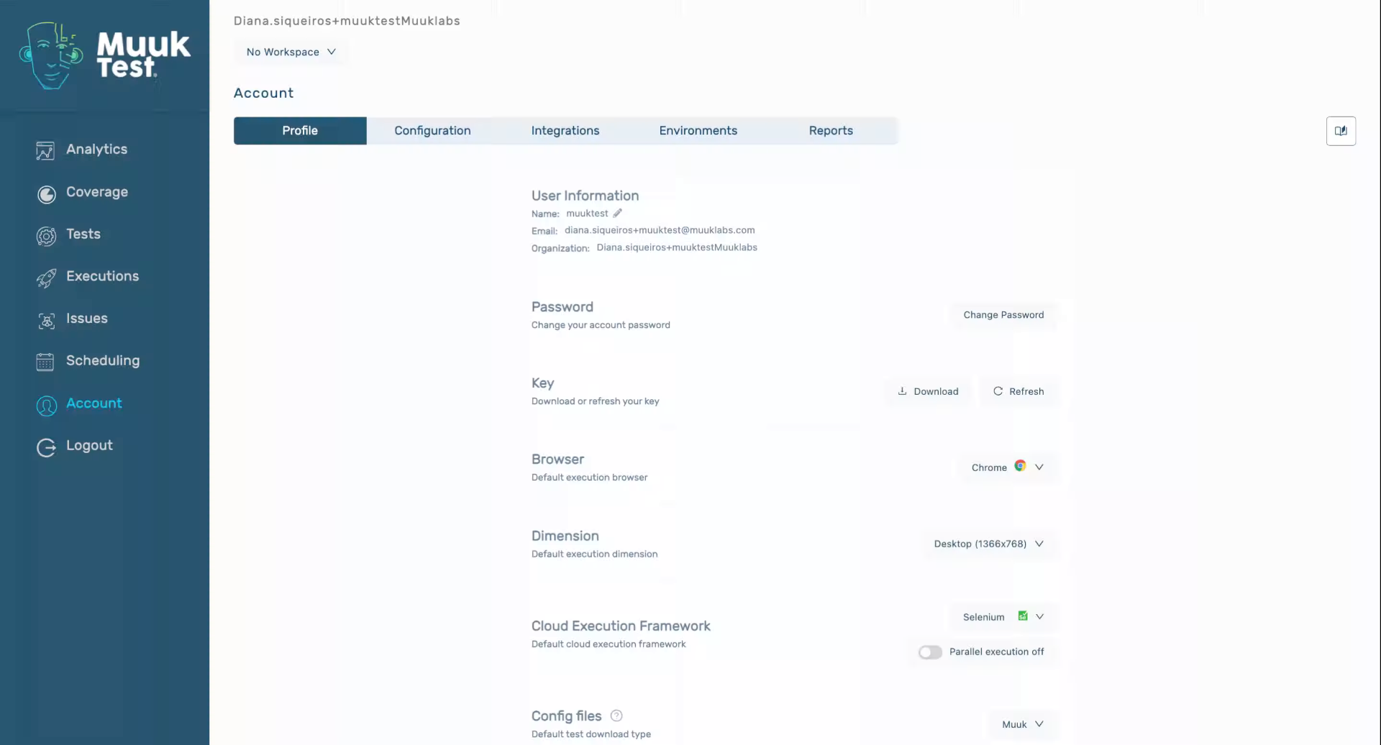The height and width of the screenshot is (745, 1381).
Task: Click the Scheduling calendar icon
Action: pyautogui.click(x=45, y=362)
